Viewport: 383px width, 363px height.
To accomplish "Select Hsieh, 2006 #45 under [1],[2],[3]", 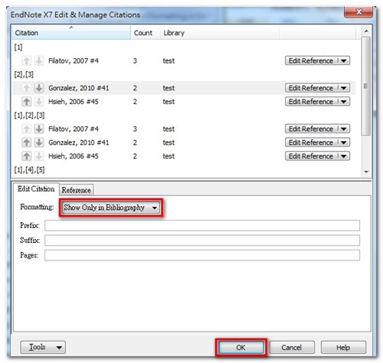I will (74, 156).
